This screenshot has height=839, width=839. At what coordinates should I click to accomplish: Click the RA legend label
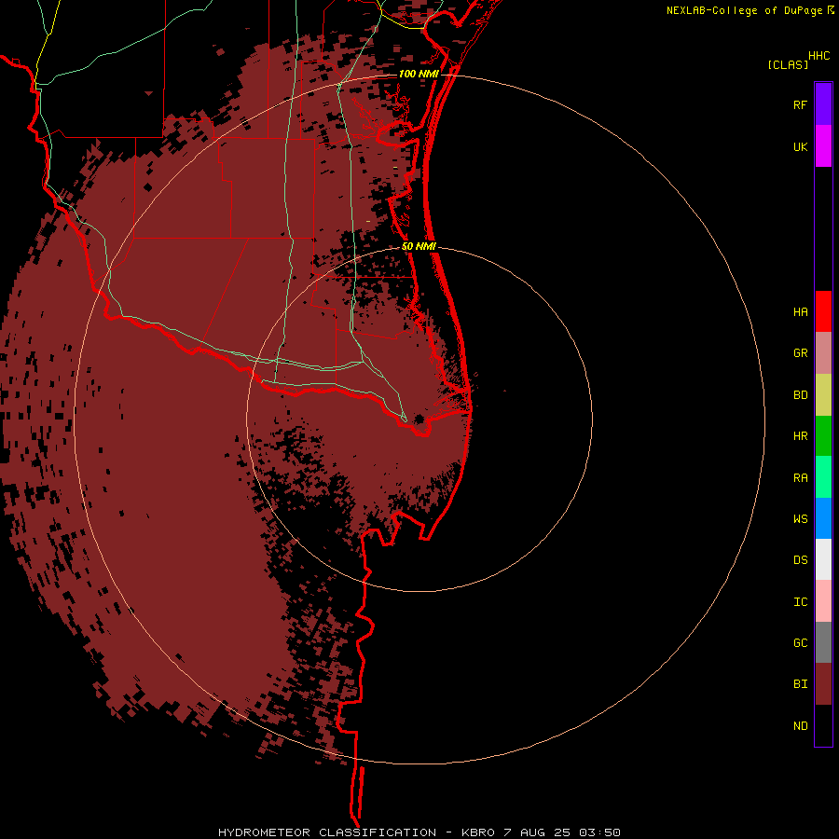coord(800,478)
